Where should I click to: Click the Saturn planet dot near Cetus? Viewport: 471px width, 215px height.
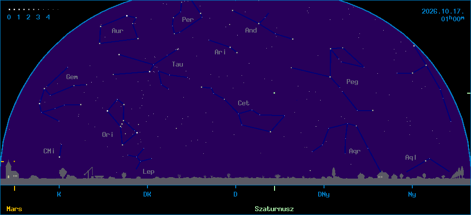pos(274,93)
